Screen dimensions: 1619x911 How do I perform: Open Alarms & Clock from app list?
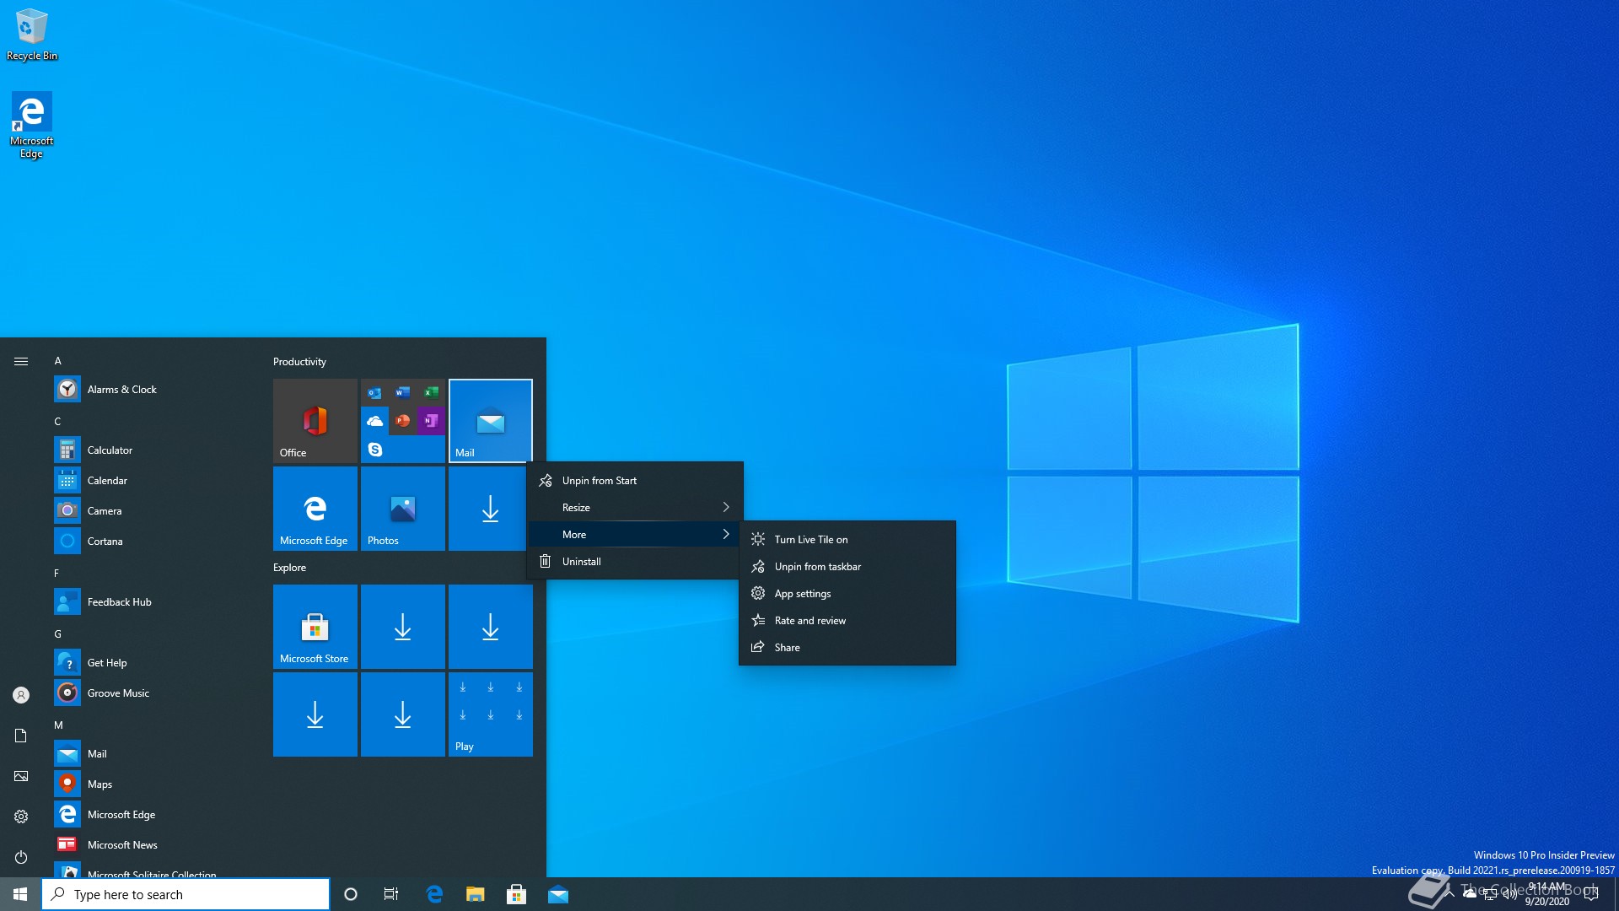152,390
